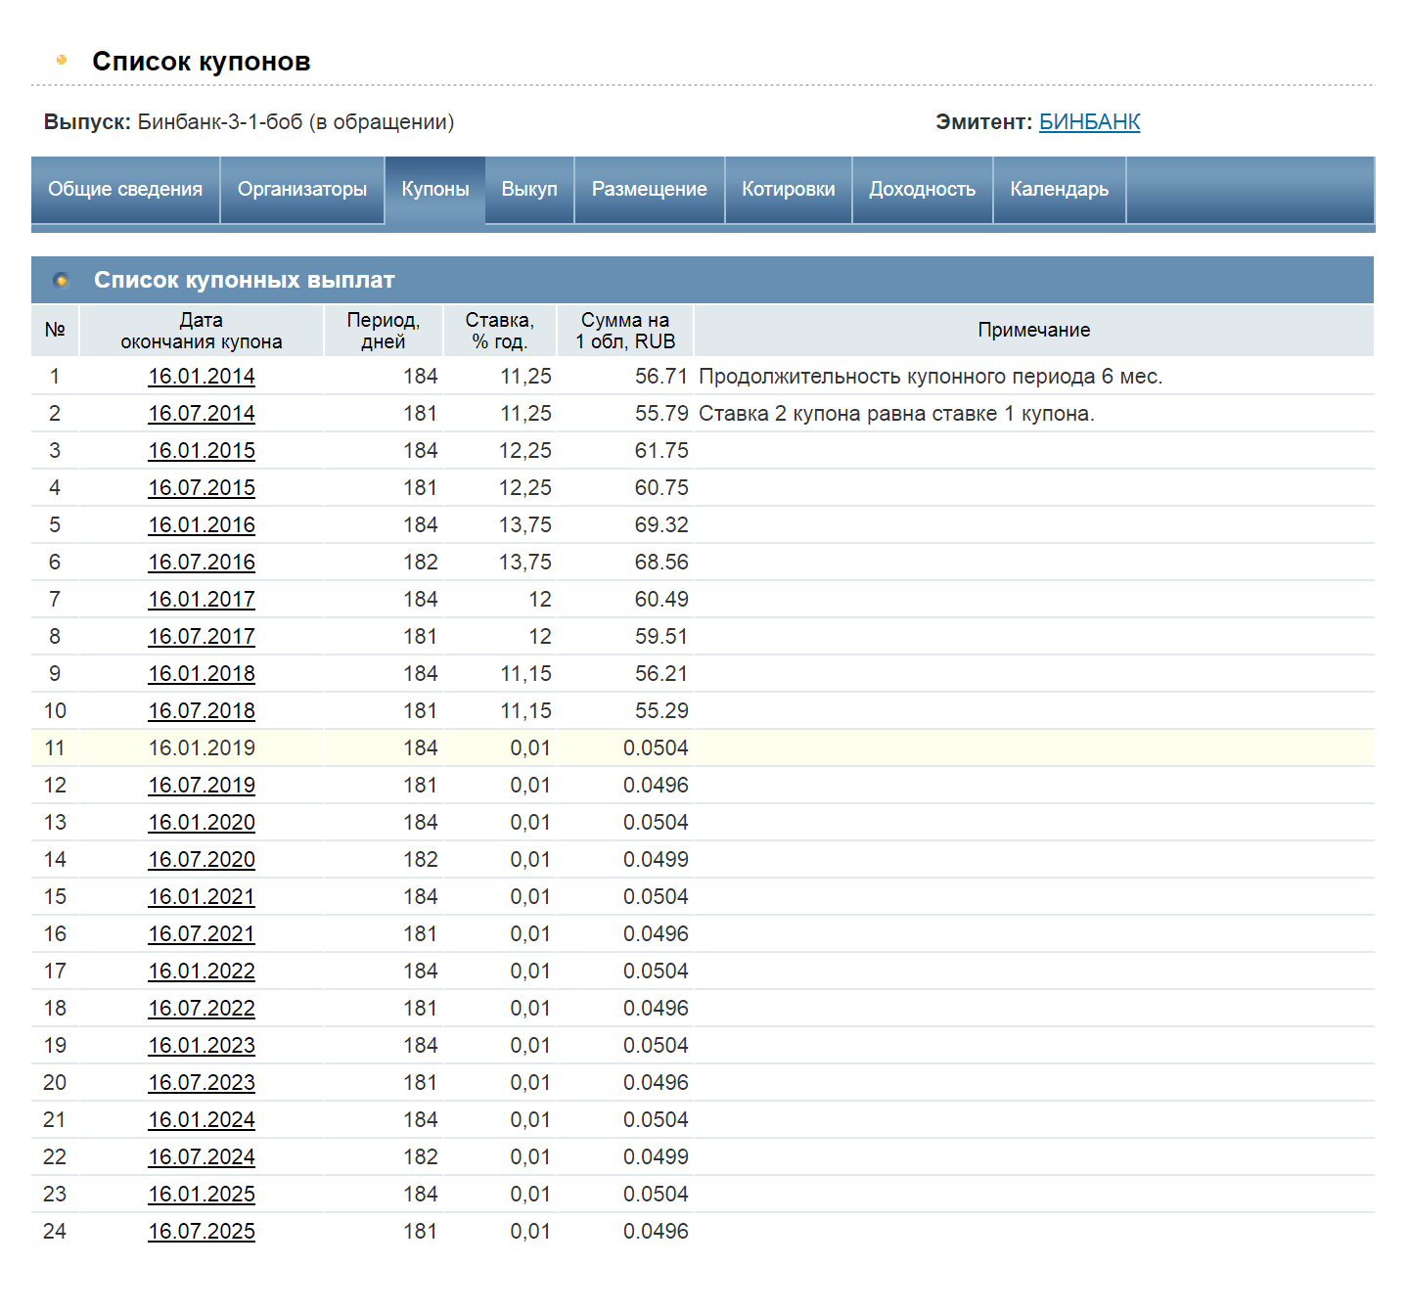Open coupon date 16.07.2018
This screenshot has height=1311, width=1409.
(x=202, y=711)
